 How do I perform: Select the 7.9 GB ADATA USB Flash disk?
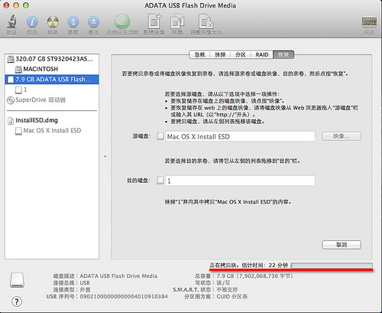(x=52, y=80)
